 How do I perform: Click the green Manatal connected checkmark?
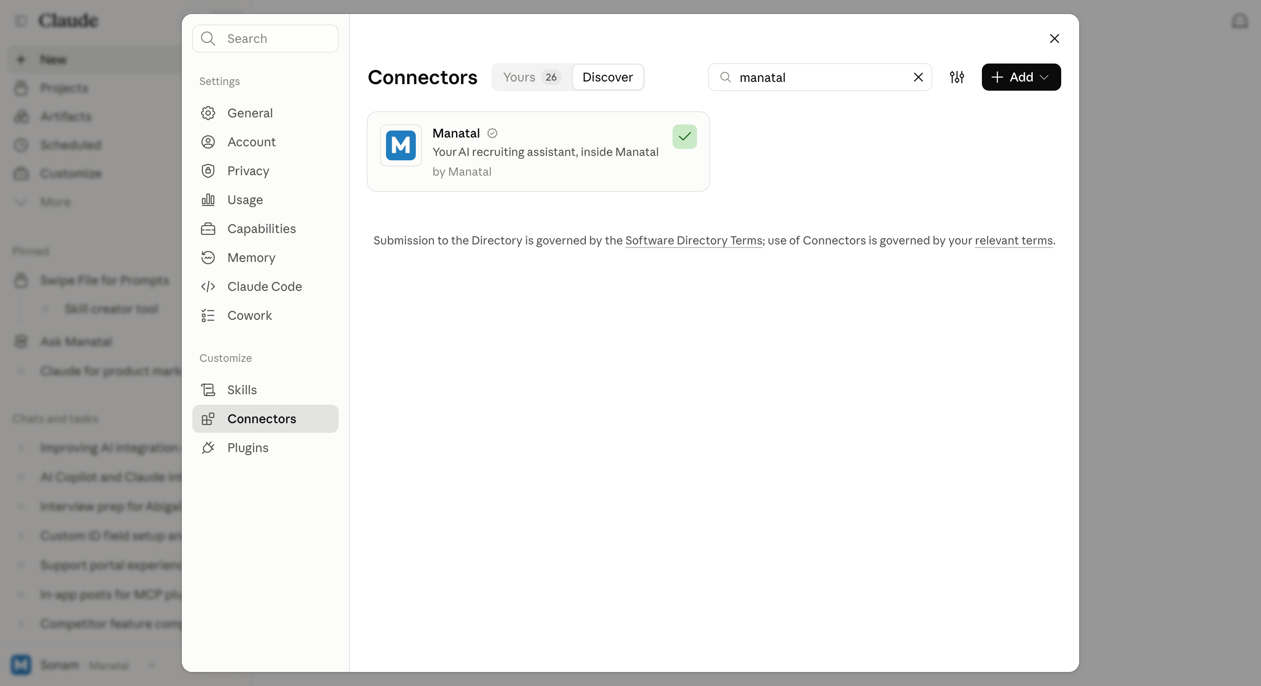[x=685, y=137]
